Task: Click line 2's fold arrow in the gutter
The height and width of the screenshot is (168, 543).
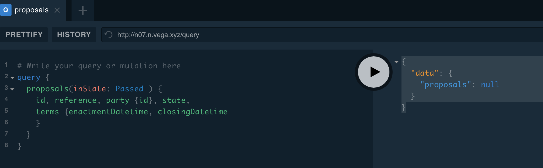Action: [12, 78]
